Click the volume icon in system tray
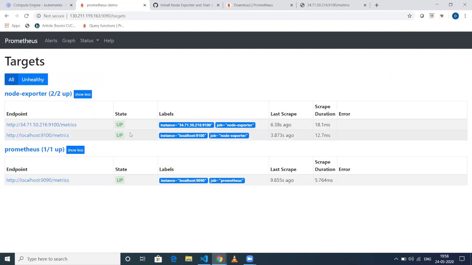The width and height of the screenshot is (472, 265). click(411, 259)
